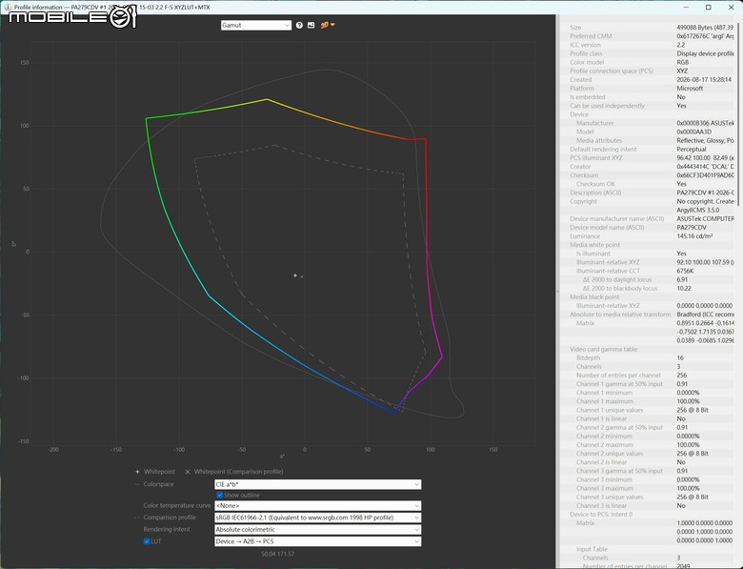The height and width of the screenshot is (569, 743).
Task: Open the orange 3D view menu icon
Action: click(328, 25)
